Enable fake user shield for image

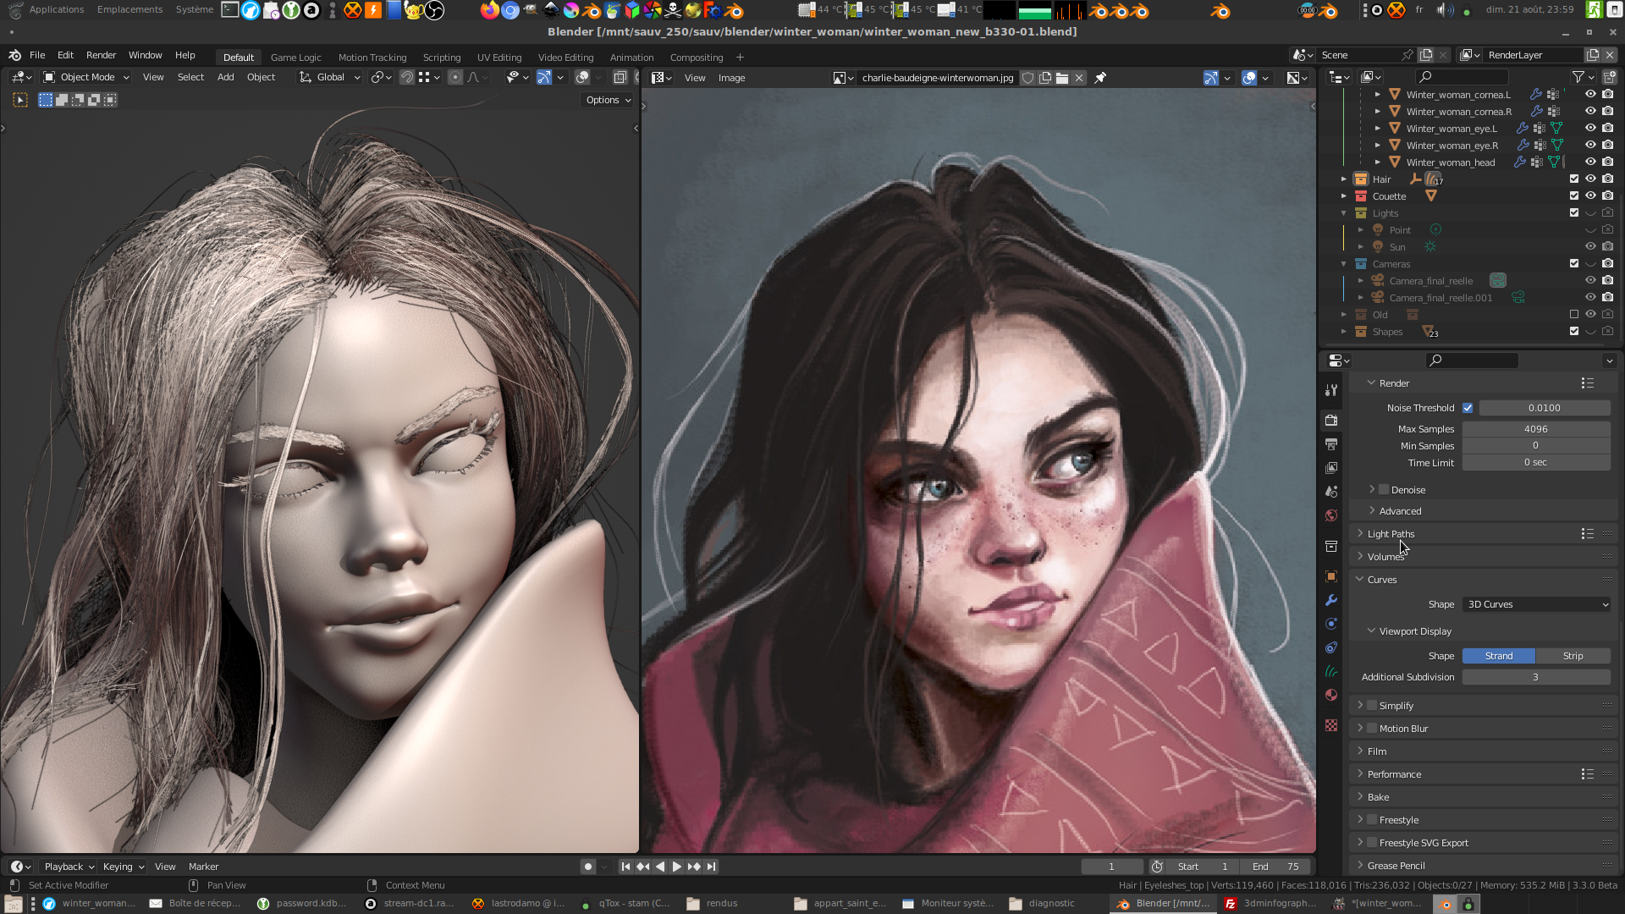pos(1028,78)
